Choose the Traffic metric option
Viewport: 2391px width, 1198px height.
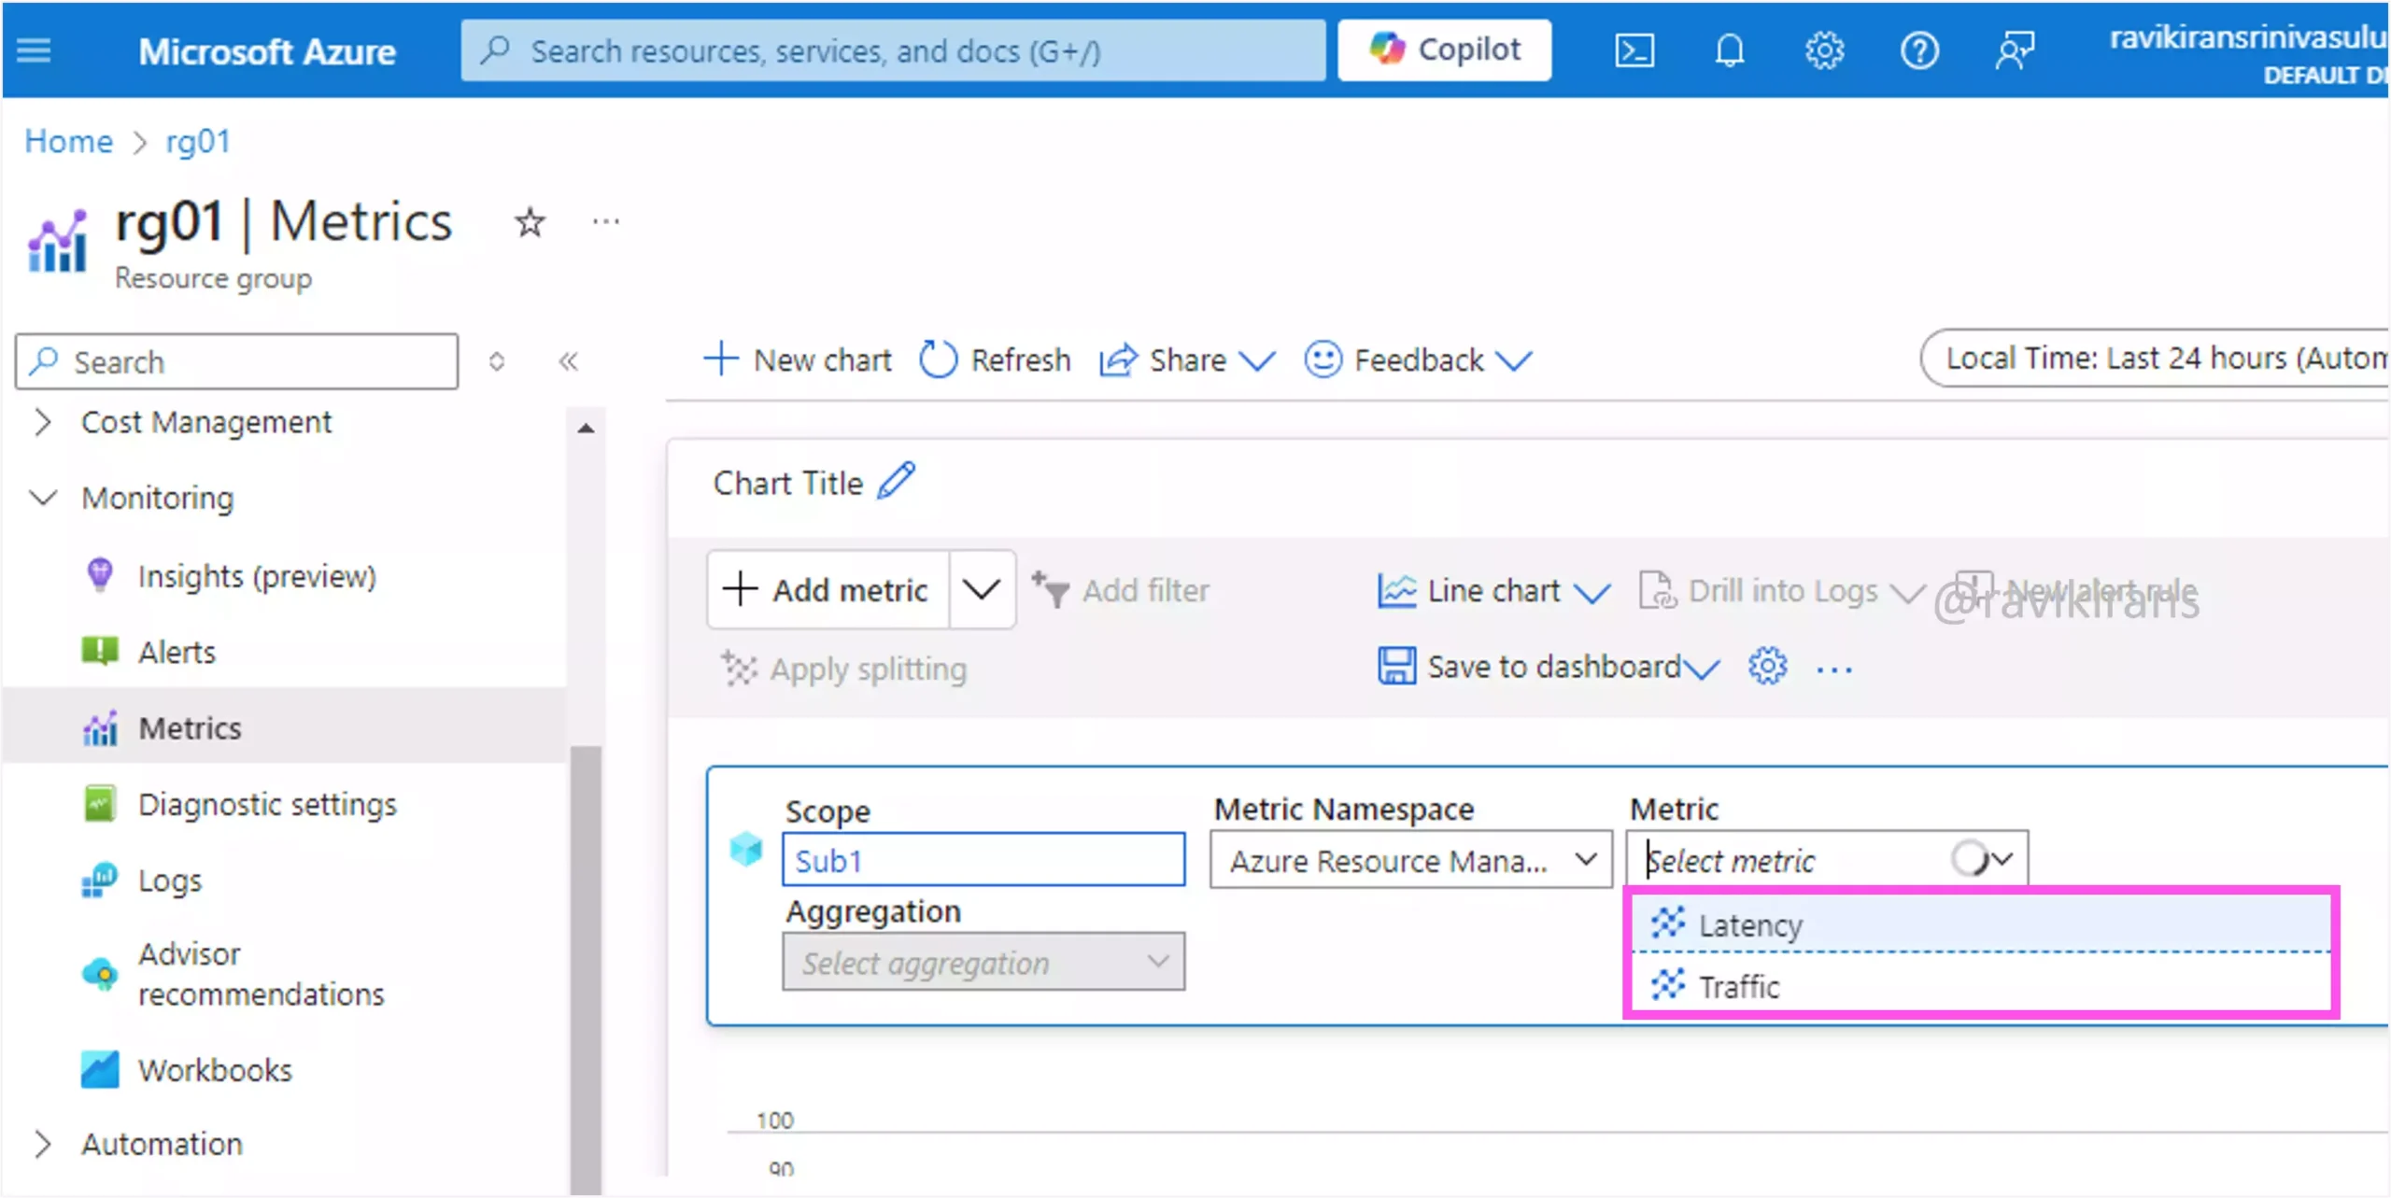[x=1981, y=985]
